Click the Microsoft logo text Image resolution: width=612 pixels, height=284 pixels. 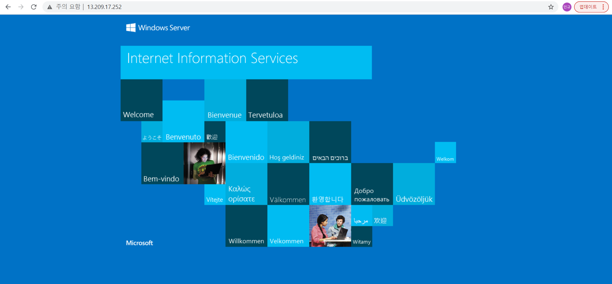tap(139, 243)
